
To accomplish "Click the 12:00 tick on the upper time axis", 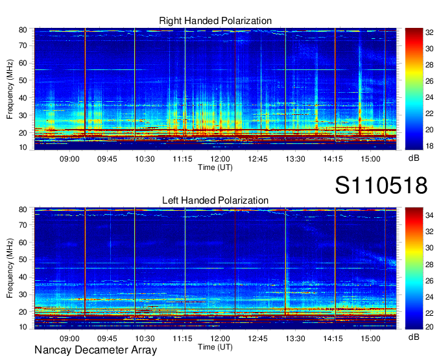I will point(220,159).
